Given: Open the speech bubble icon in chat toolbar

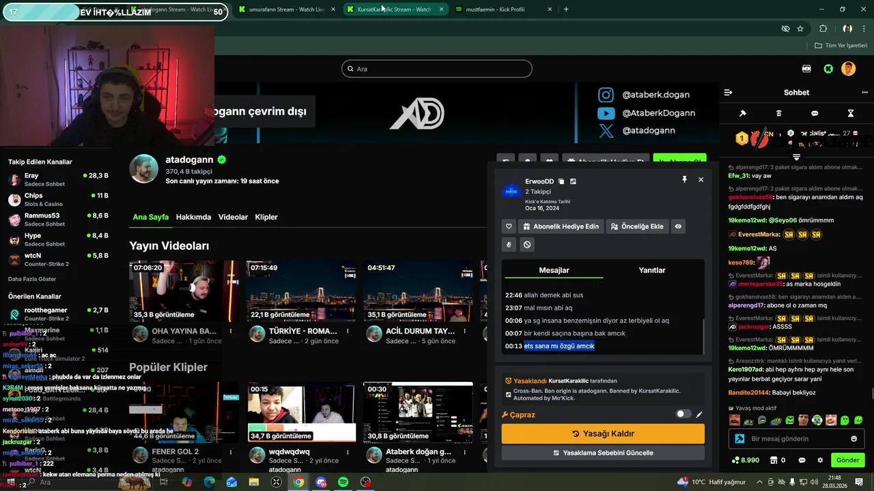Looking at the screenshot, I should pyautogui.click(x=815, y=113).
